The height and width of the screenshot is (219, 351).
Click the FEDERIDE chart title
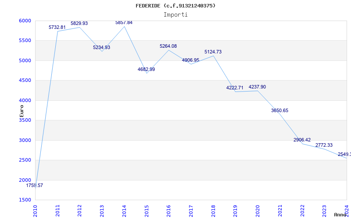(175, 6)
